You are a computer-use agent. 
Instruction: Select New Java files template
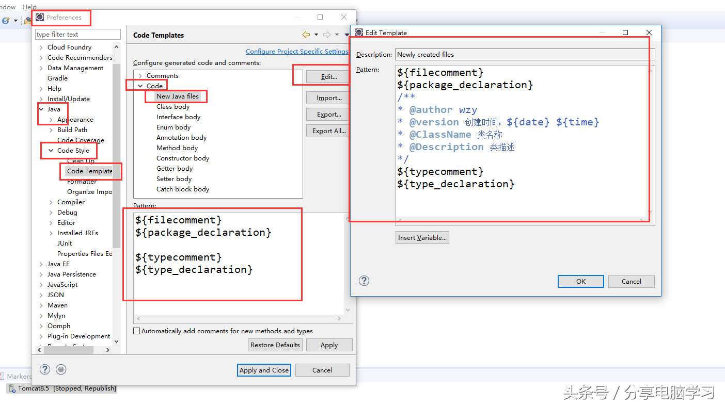coord(178,96)
